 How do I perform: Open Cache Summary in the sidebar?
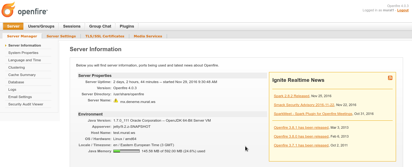pyautogui.click(x=22, y=75)
